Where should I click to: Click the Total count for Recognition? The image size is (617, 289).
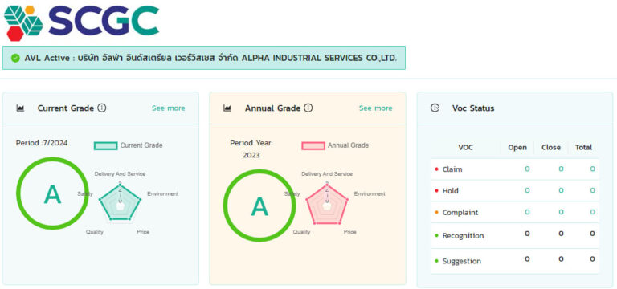pyautogui.click(x=592, y=234)
